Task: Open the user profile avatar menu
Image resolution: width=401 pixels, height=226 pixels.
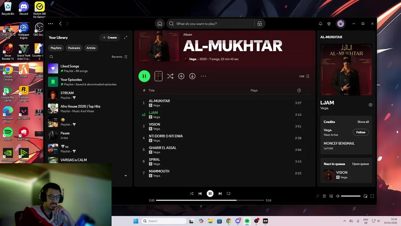Action: [341, 24]
